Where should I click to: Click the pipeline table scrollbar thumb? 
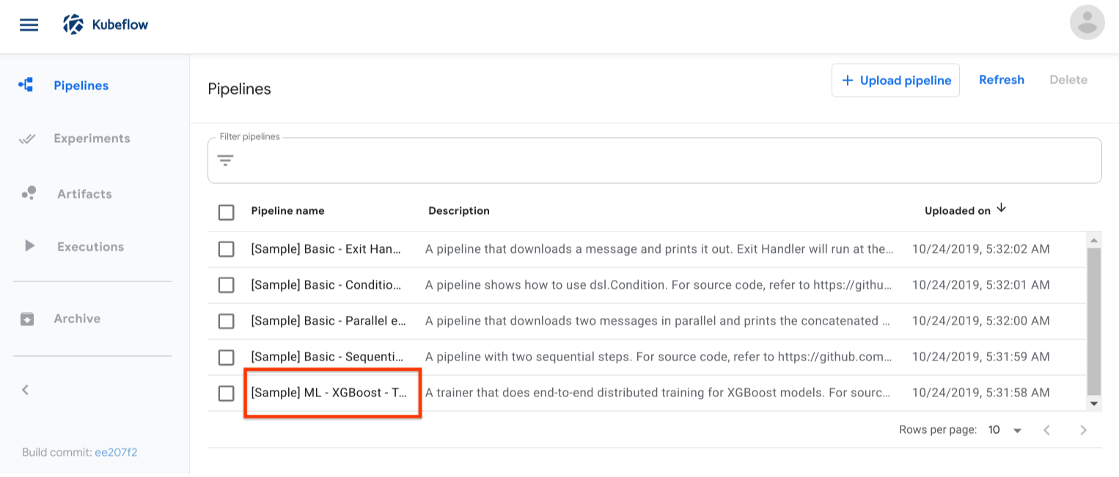point(1093,321)
